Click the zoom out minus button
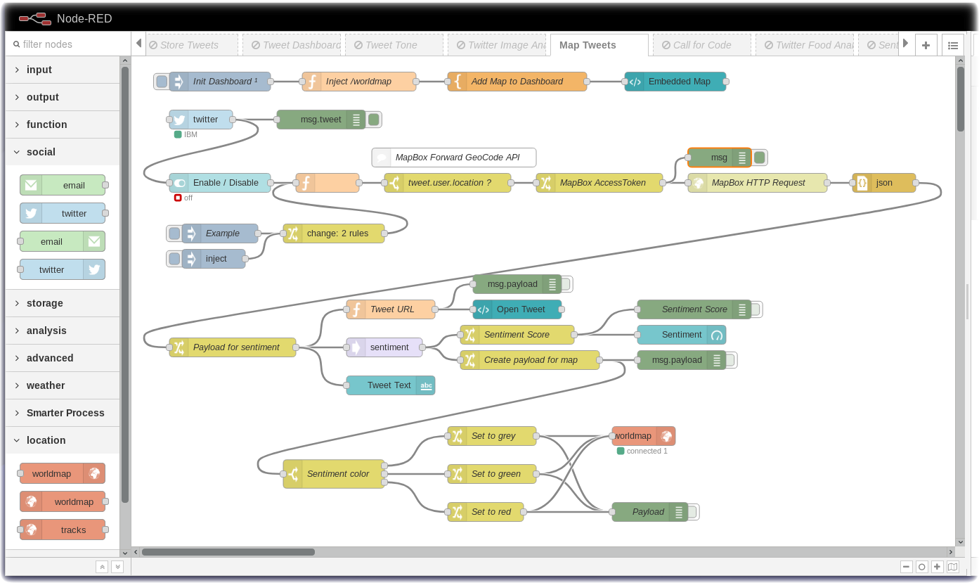This screenshot has height=583, width=979. click(x=906, y=567)
